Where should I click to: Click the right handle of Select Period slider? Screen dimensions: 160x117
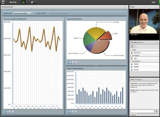70,13
